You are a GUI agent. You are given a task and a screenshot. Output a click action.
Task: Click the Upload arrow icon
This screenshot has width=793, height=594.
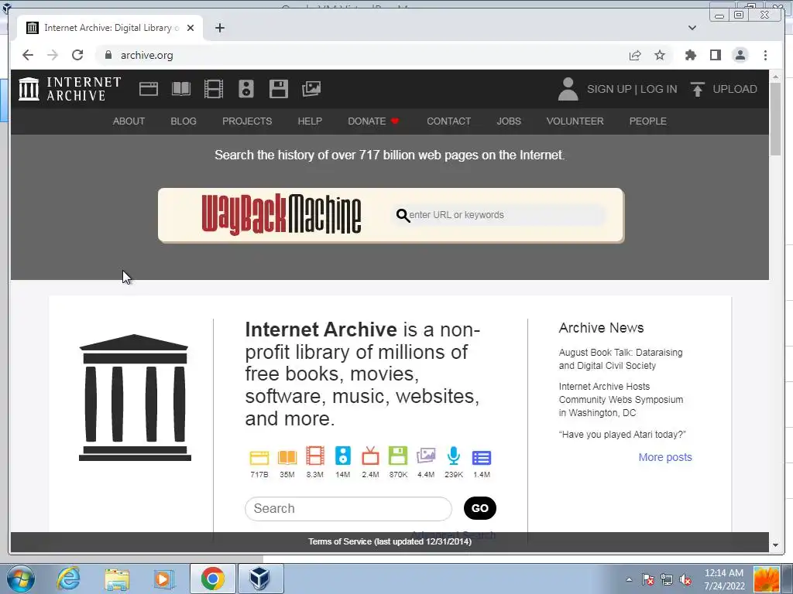pos(698,89)
